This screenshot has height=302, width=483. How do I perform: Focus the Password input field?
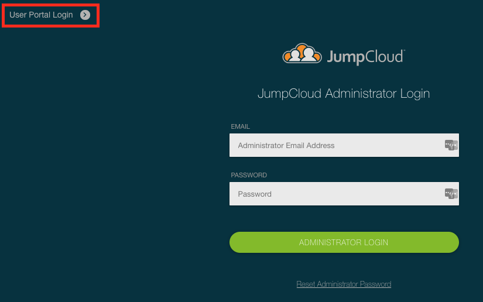pyautogui.click(x=344, y=194)
